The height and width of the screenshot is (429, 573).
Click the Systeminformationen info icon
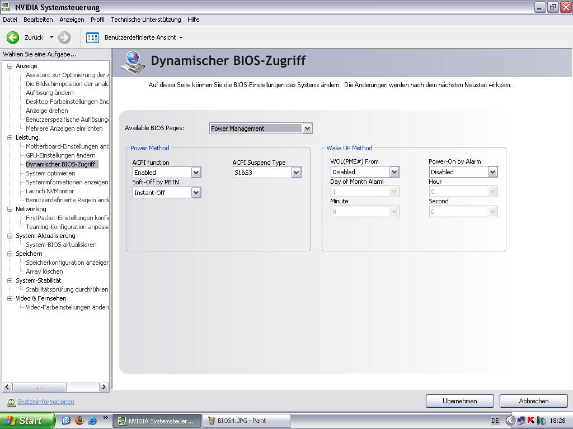pyautogui.click(x=11, y=402)
